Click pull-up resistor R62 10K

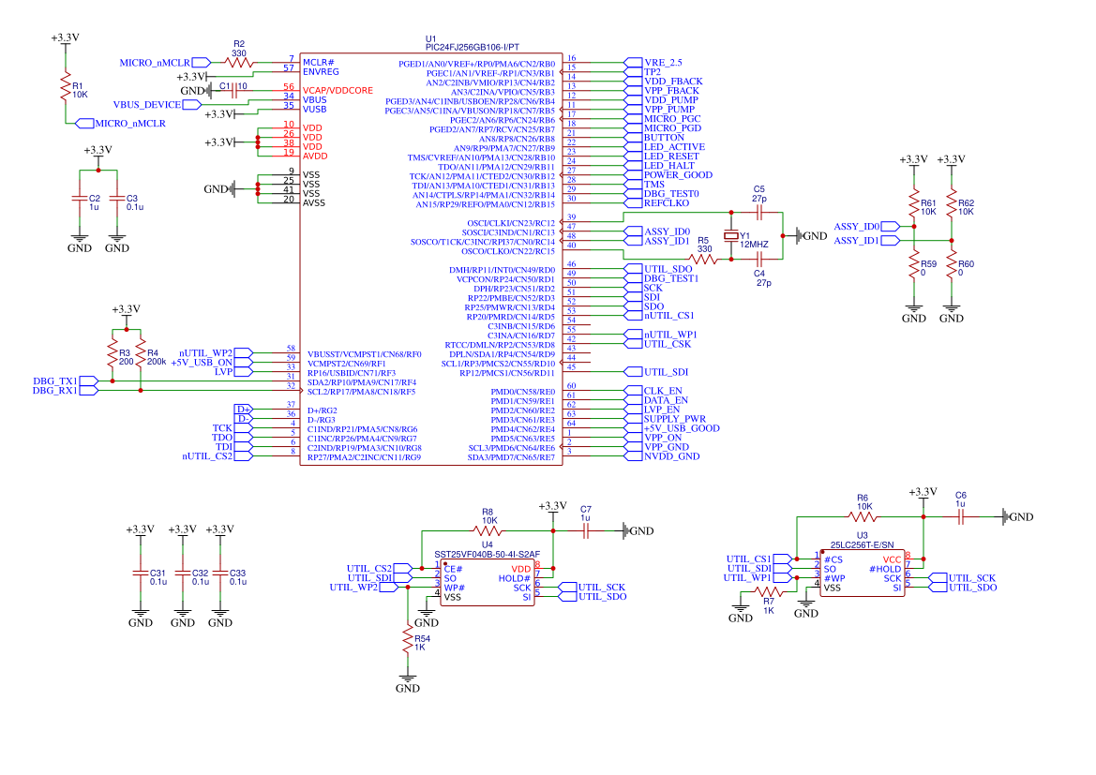pos(952,204)
